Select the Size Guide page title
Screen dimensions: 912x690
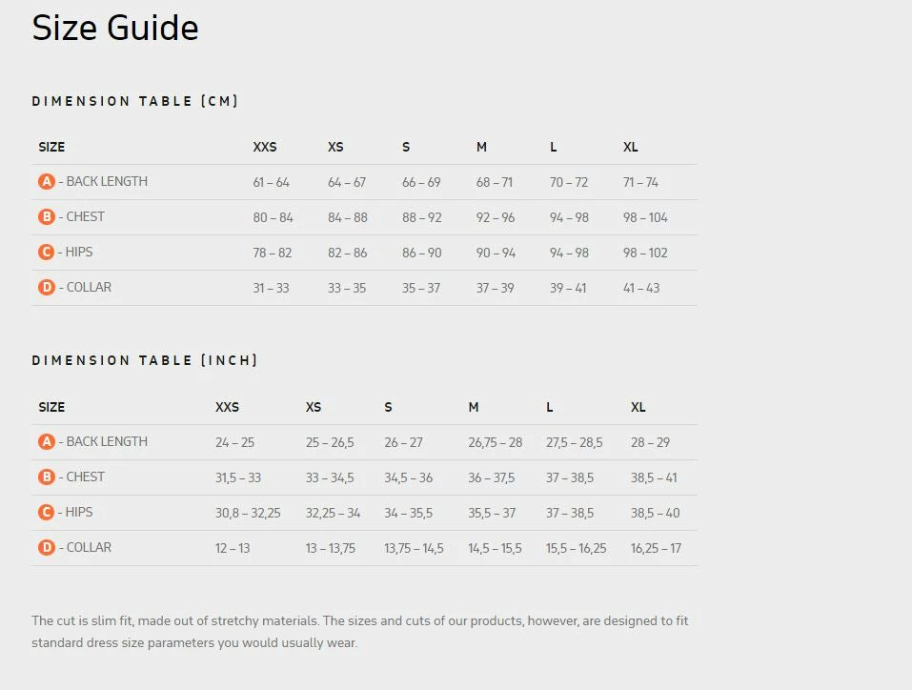click(x=115, y=28)
